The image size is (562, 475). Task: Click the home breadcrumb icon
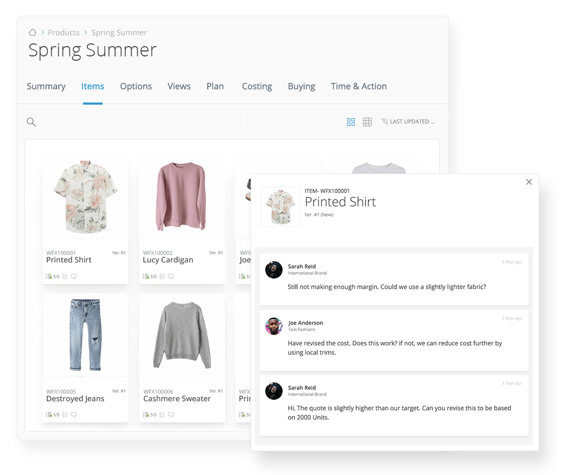(33, 33)
